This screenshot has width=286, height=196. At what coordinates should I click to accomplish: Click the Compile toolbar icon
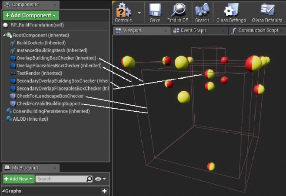tap(123, 10)
